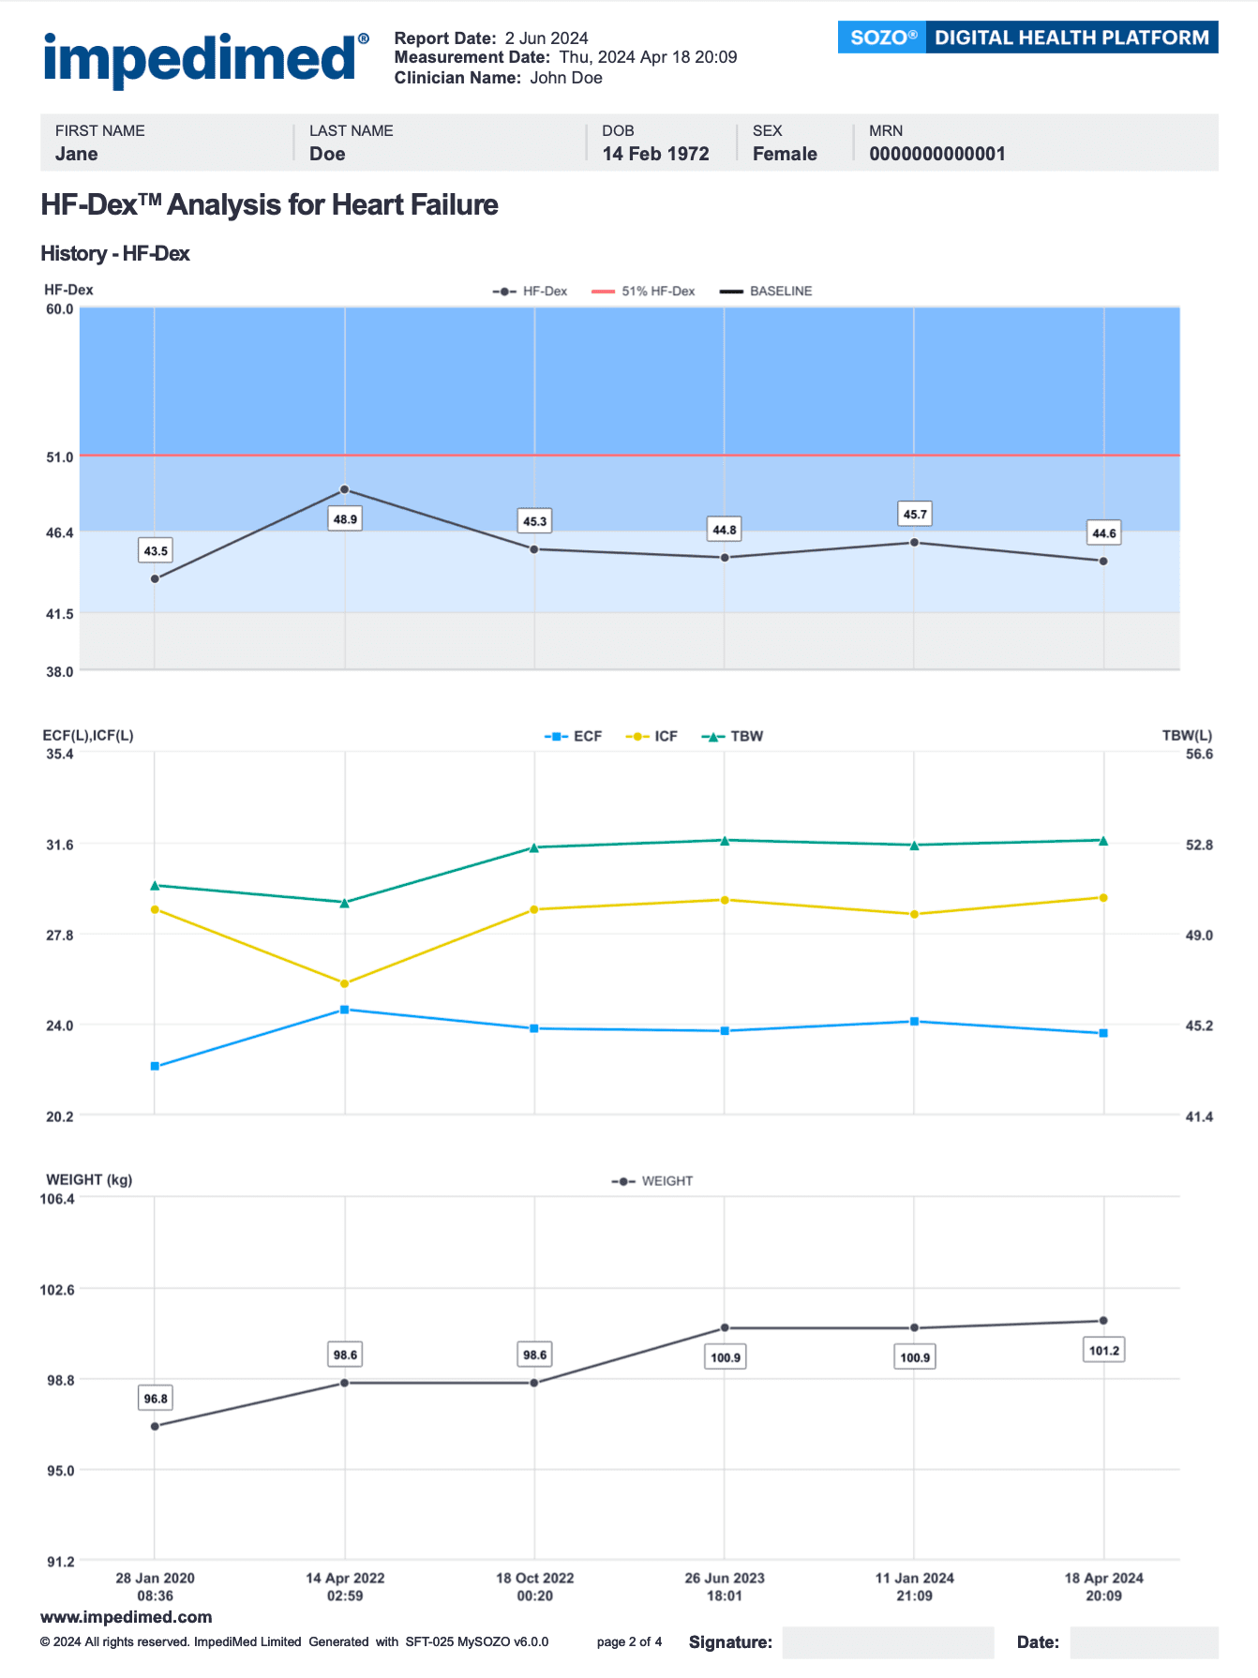Viewport: 1258px width, 1678px height.
Task: Click the 101.2 weight data label
Action: pyautogui.click(x=1104, y=1351)
